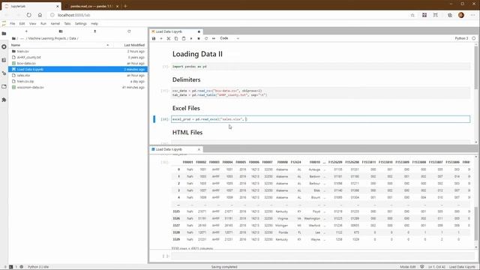The height and width of the screenshot is (270, 480).
Task: Open the Extension Manager puzzle icon
Action: (x=4, y=100)
